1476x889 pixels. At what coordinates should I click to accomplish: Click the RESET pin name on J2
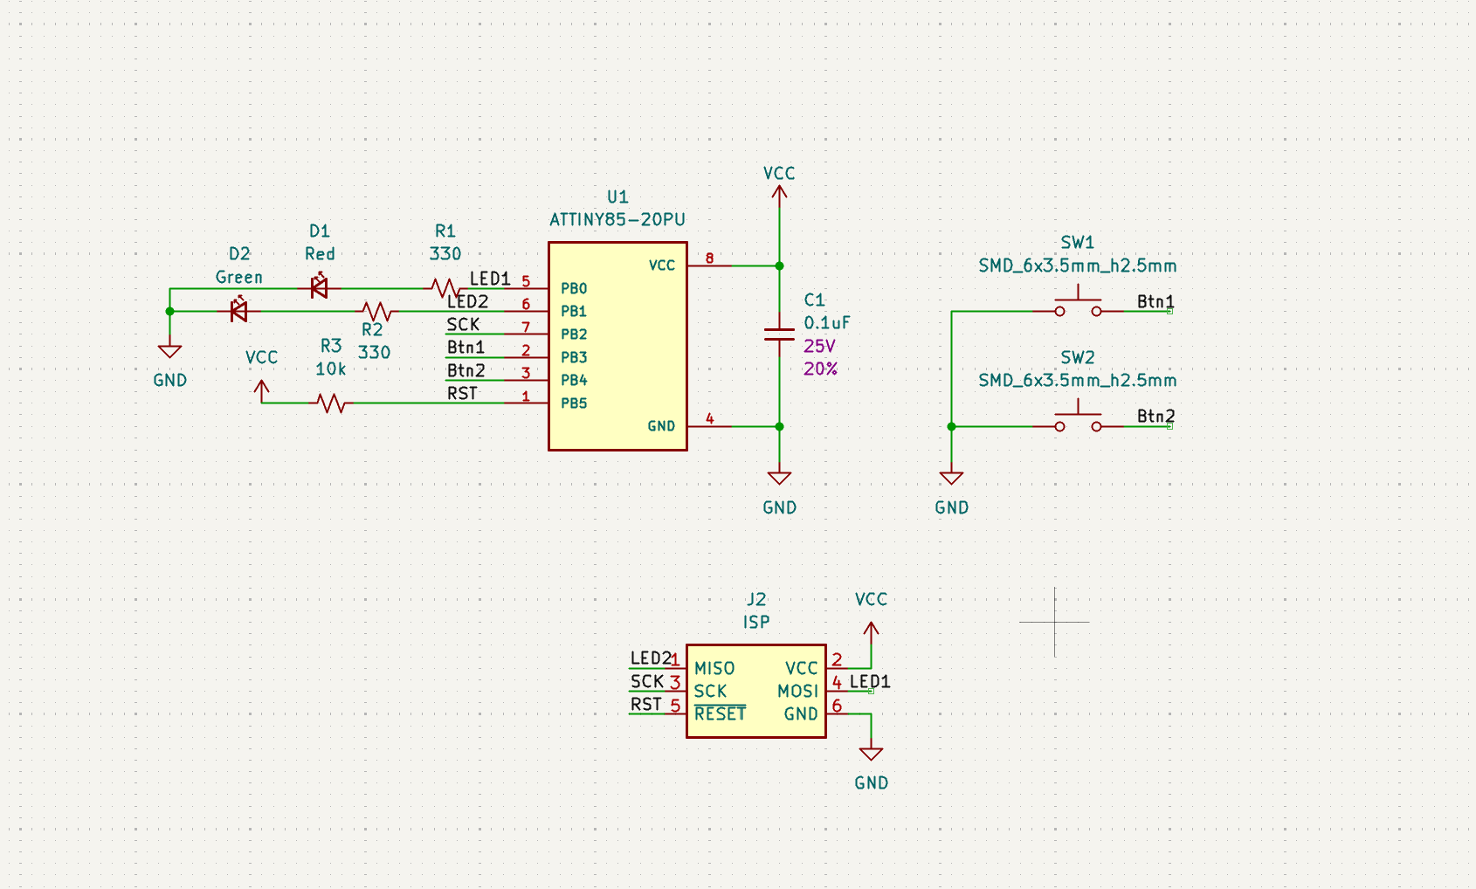[x=720, y=713]
